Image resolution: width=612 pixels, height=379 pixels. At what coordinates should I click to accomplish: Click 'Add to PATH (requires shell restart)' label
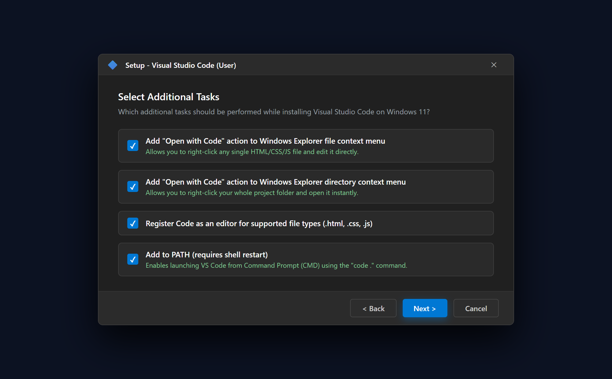point(207,255)
